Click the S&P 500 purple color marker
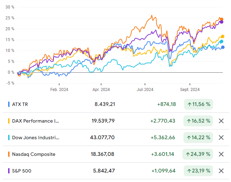This screenshot has width=231, height=182. [x=9, y=171]
